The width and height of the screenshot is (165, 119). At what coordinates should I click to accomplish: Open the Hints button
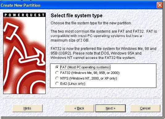27,108
